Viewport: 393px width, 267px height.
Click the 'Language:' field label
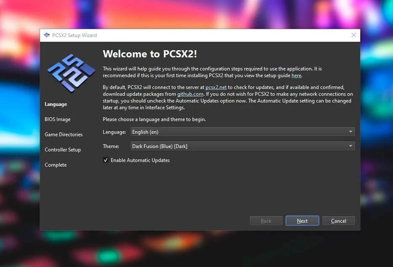click(x=114, y=132)
